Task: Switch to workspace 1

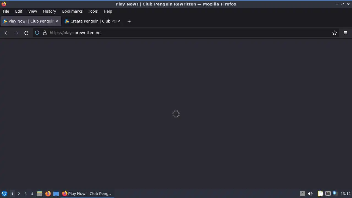Action: 12,194
